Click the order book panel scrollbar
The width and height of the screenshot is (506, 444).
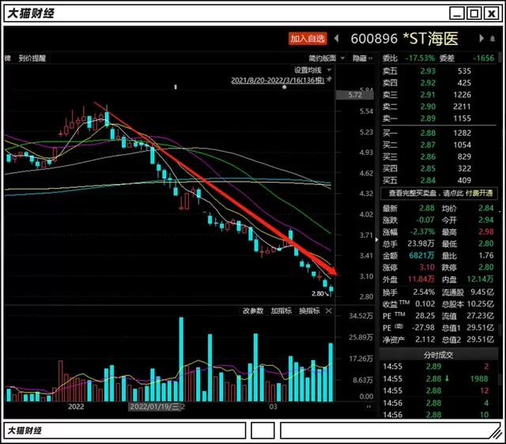click(500, 58)
